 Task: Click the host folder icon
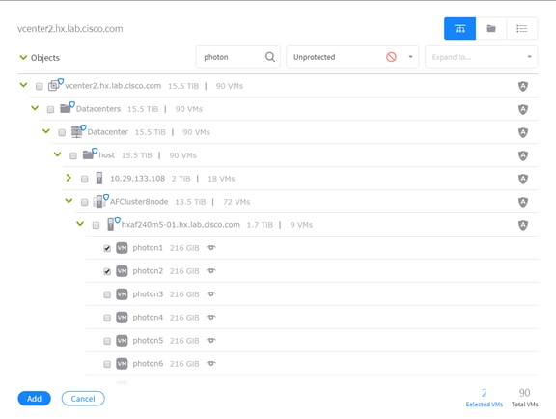point(90,154)
